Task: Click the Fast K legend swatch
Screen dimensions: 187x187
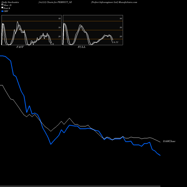Action: (2, 7)
